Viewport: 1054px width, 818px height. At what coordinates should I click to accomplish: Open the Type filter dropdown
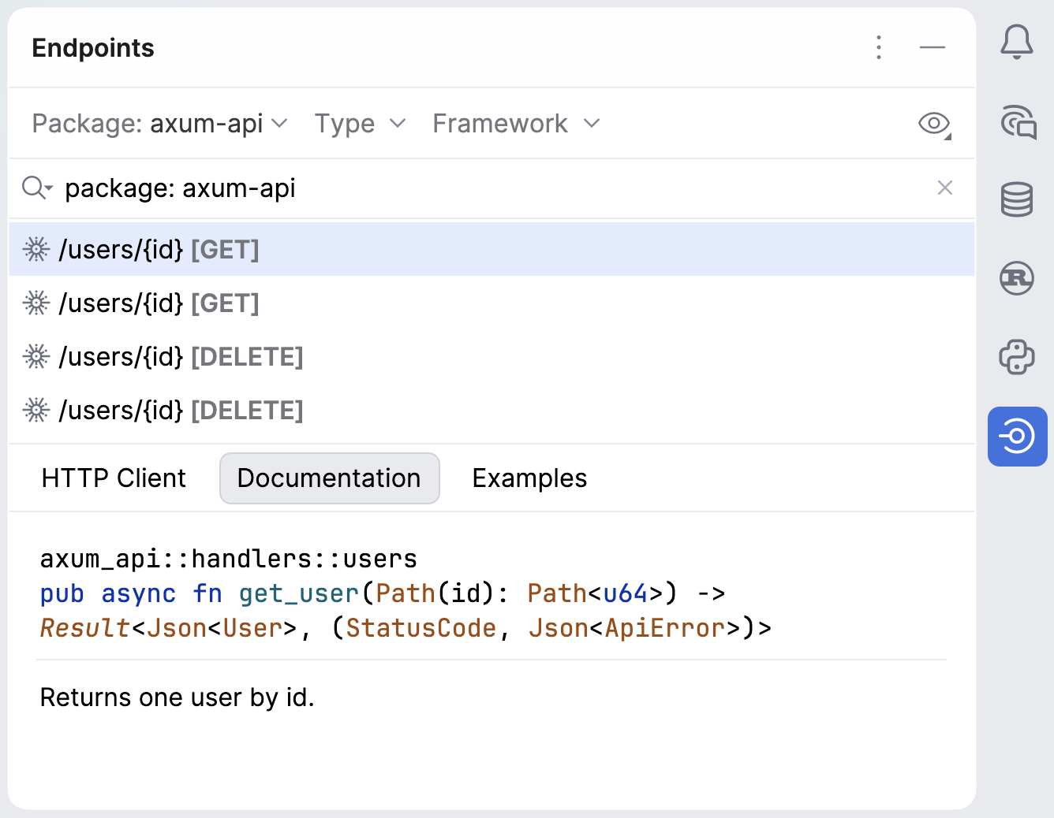[360, 124]
